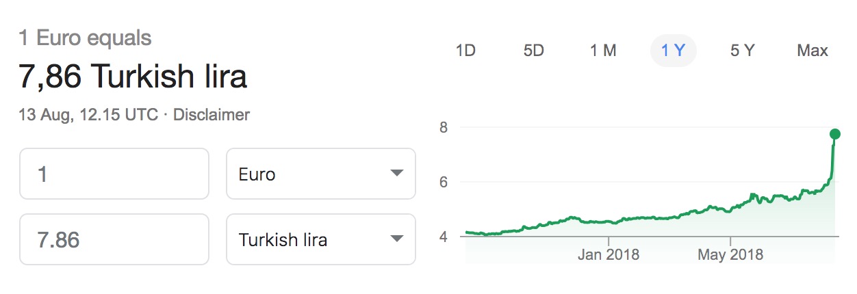Screen dimensions: 857x294
Task: Click the "13 Aug, 12.15 UTC" timestamp
Action: [88, 115]
